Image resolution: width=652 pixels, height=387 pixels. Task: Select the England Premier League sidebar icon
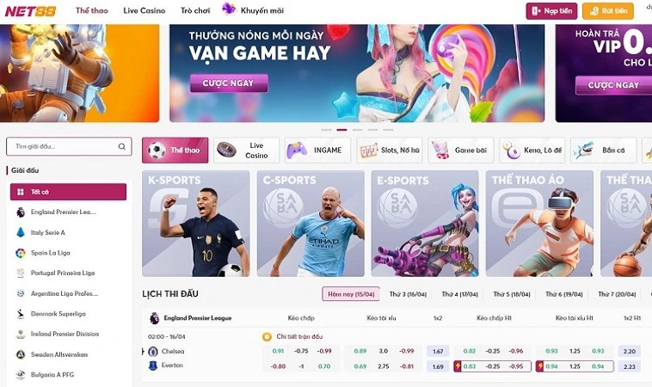coord(21,212)
